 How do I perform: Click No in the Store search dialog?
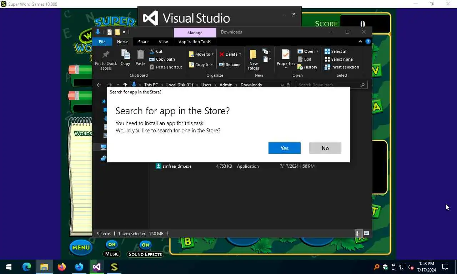325,148
